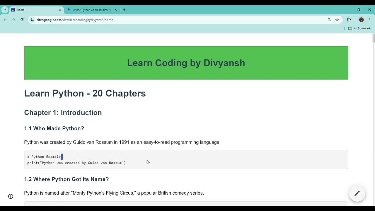View site information icon in address bar
Screen dimensions: 375x211
(32, 20)
